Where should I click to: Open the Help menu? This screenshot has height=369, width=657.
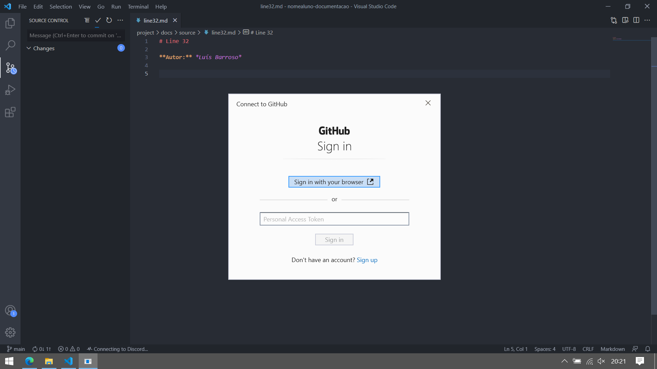161,6
